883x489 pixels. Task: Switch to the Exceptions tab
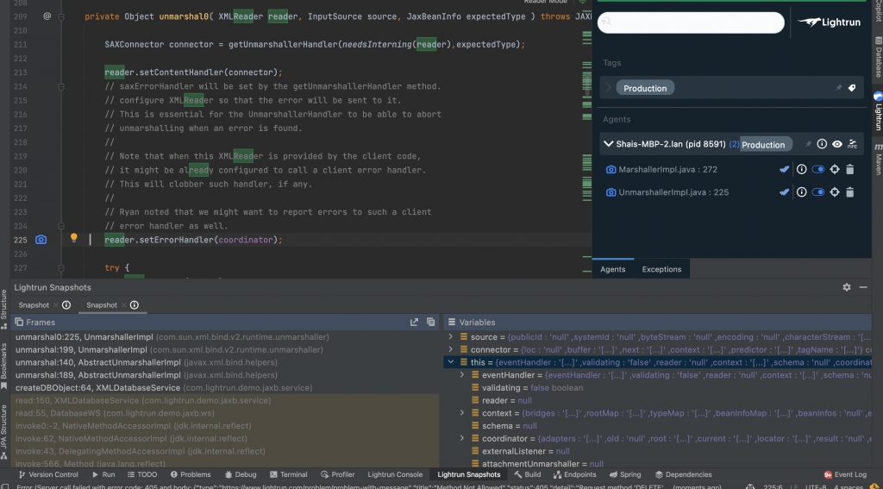coord(661,269)
